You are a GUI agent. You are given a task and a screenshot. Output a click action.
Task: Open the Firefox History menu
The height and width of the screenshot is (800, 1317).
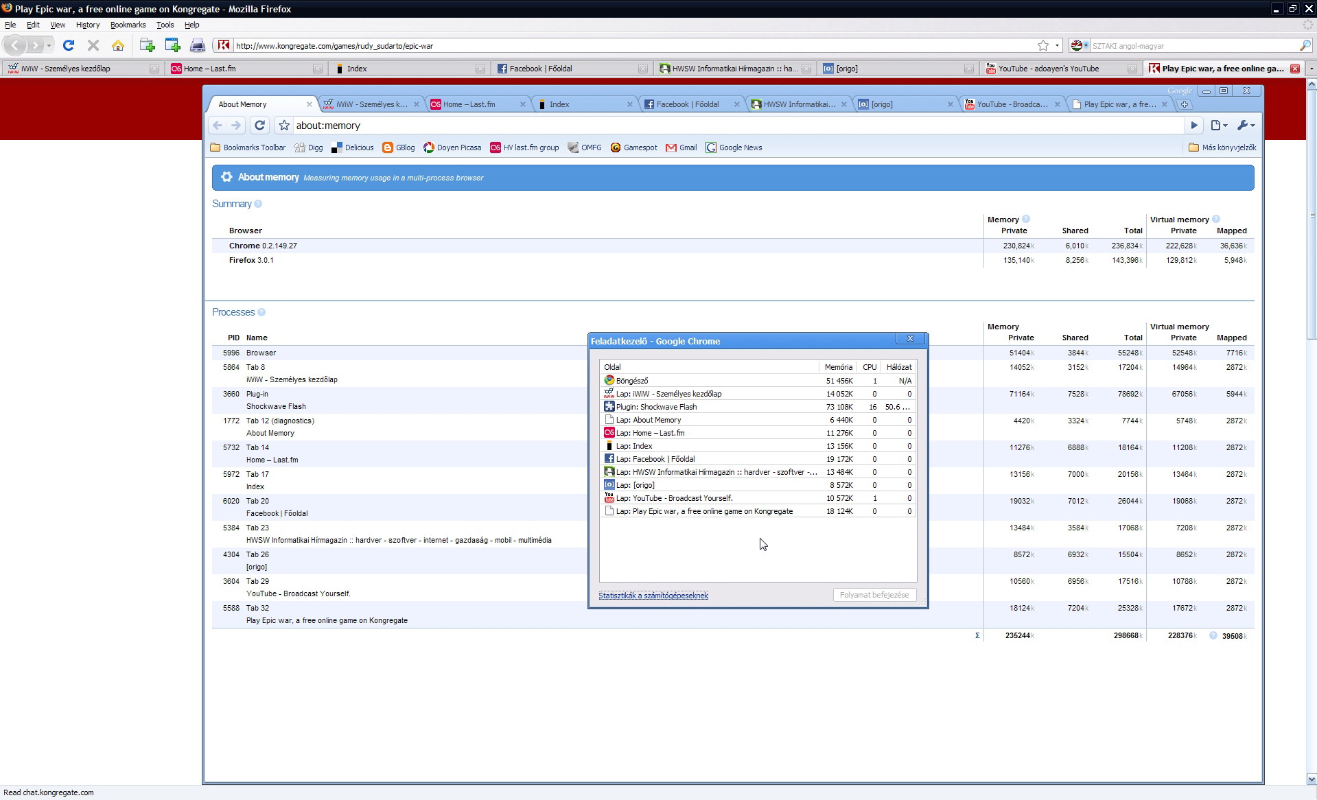88,25
